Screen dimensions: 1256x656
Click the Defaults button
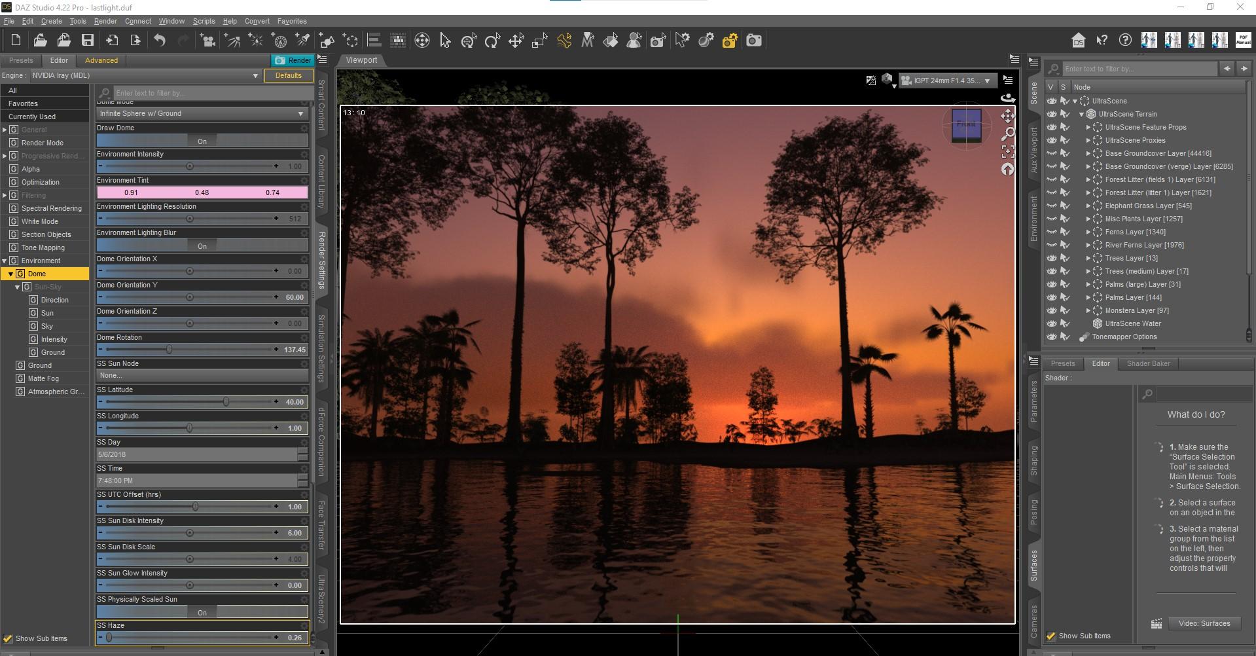click(x=288, y=75)
